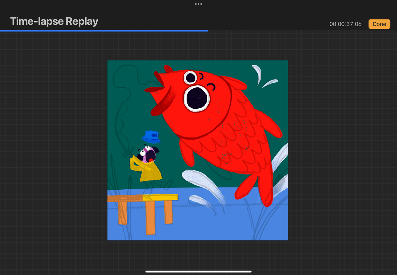Click the right end of the blue progress bar

pyautogui.click(x=207, y=31)
